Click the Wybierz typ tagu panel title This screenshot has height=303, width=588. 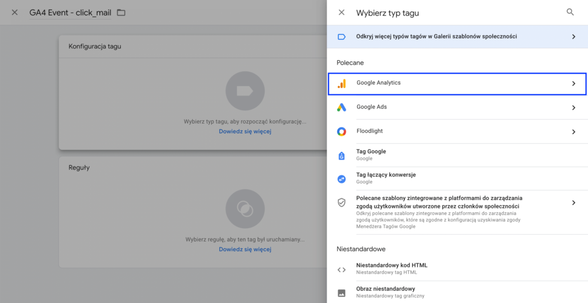click(x=388, y=13)
